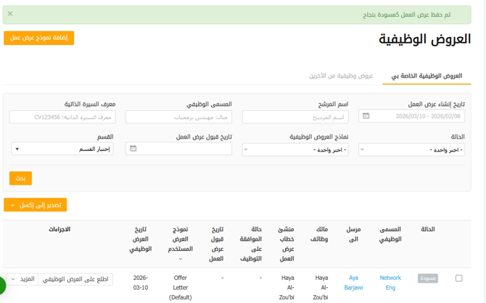
Task: Click the مسودة draft status badge
Action: [x=427, y=278]
